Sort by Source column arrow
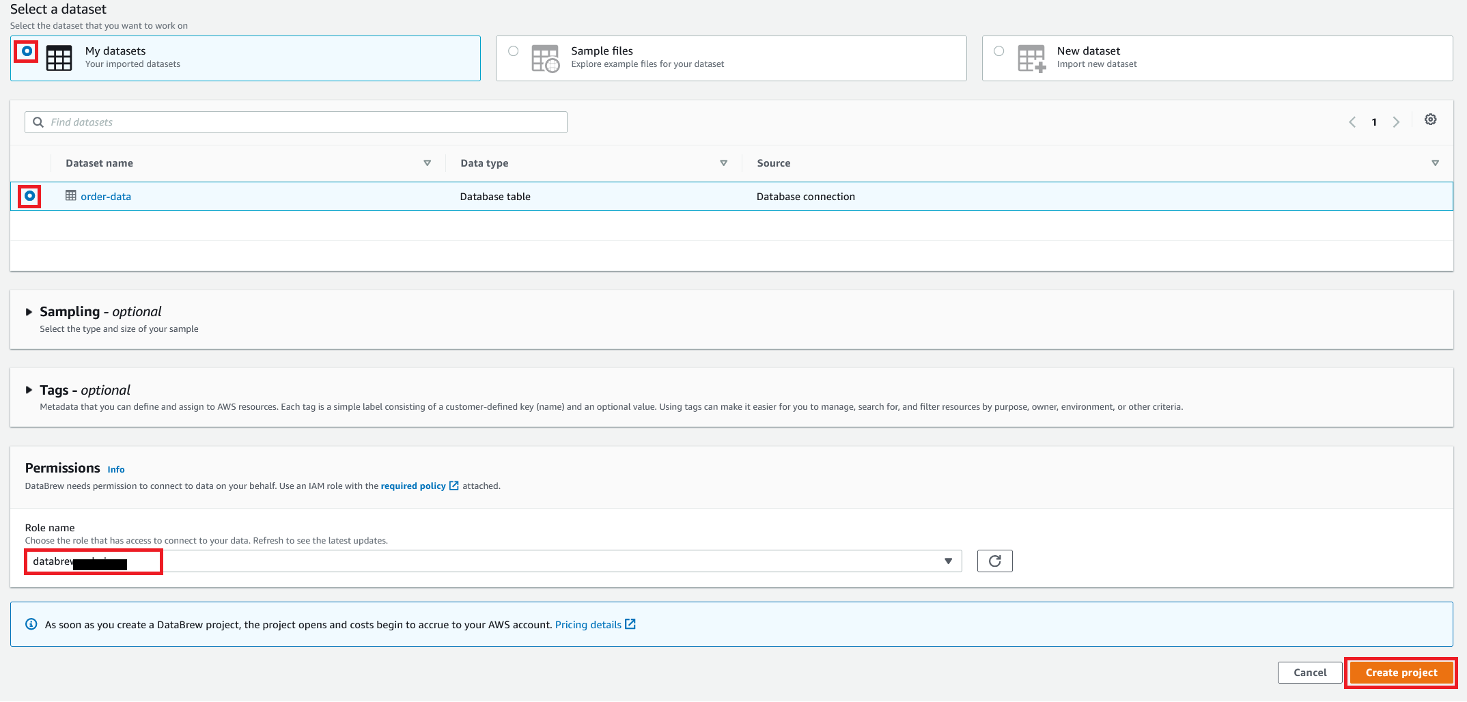The height and width of the screenshot is (702, 1467). click(1436, 163)
